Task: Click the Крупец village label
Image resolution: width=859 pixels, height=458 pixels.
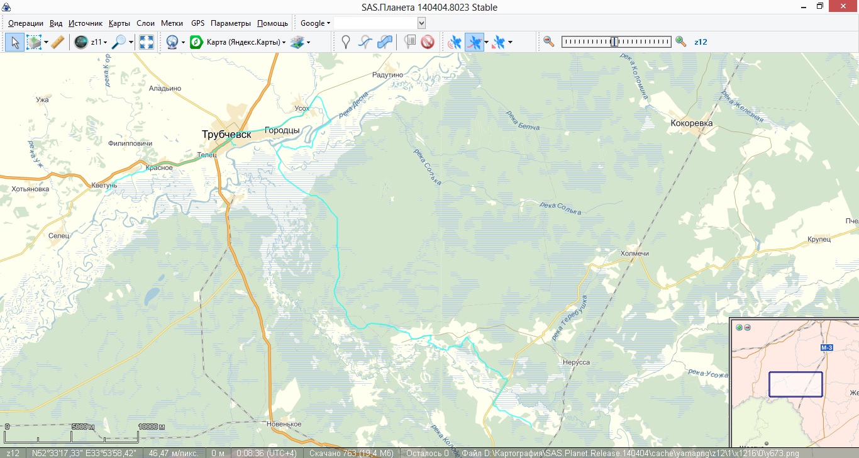Action: pyautogui.click(x=819, y=240)
